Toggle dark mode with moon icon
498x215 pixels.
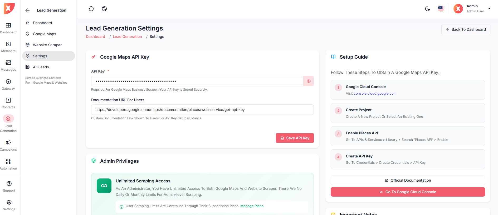pyautogui.click(x=427, y=9)
